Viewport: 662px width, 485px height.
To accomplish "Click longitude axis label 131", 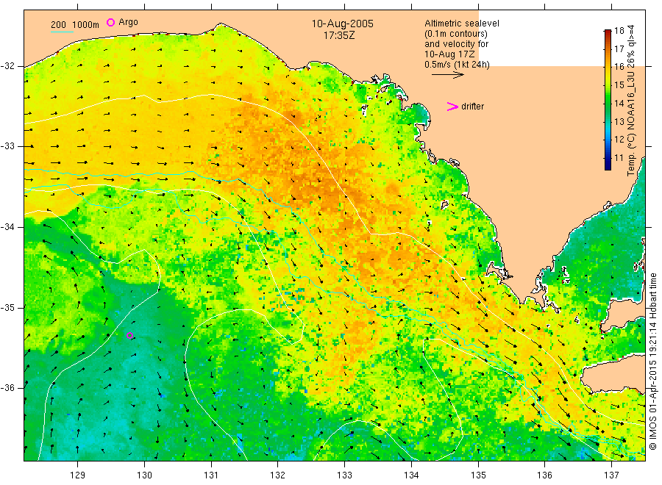I will pyautogui.click(x=211, y=475).
